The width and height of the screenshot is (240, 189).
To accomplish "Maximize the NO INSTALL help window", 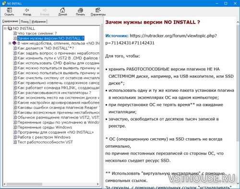I will [226, 3].
